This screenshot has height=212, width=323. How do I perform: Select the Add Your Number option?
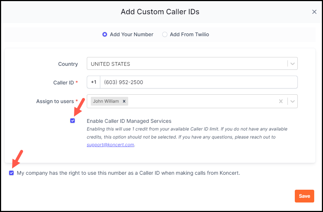[105, 34]
